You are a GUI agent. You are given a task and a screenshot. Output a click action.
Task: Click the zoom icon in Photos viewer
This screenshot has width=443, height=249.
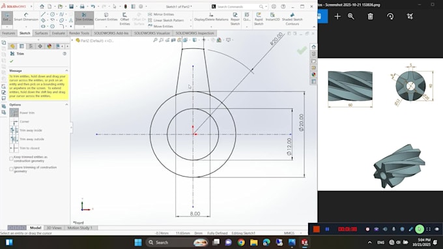351,16
